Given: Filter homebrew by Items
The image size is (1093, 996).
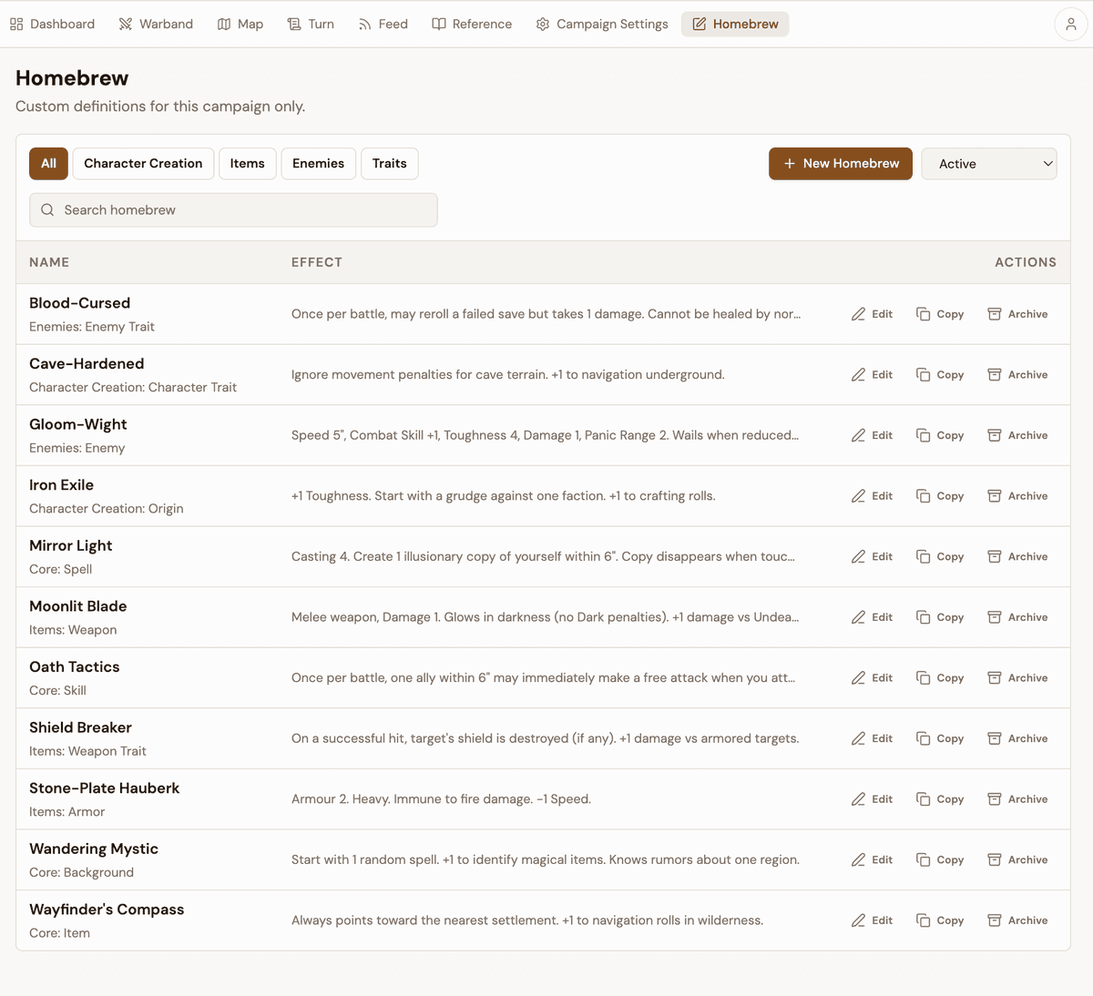Looking at the screenshot, I should [247, 164].
